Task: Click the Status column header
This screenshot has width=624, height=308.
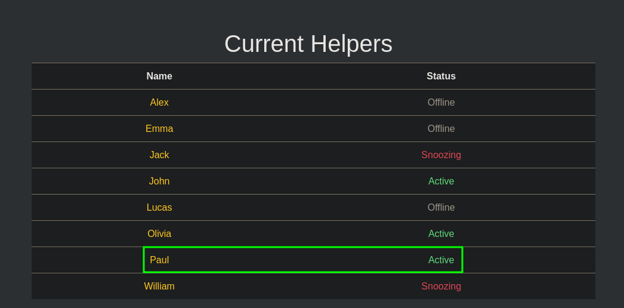Action: point(441,76)
